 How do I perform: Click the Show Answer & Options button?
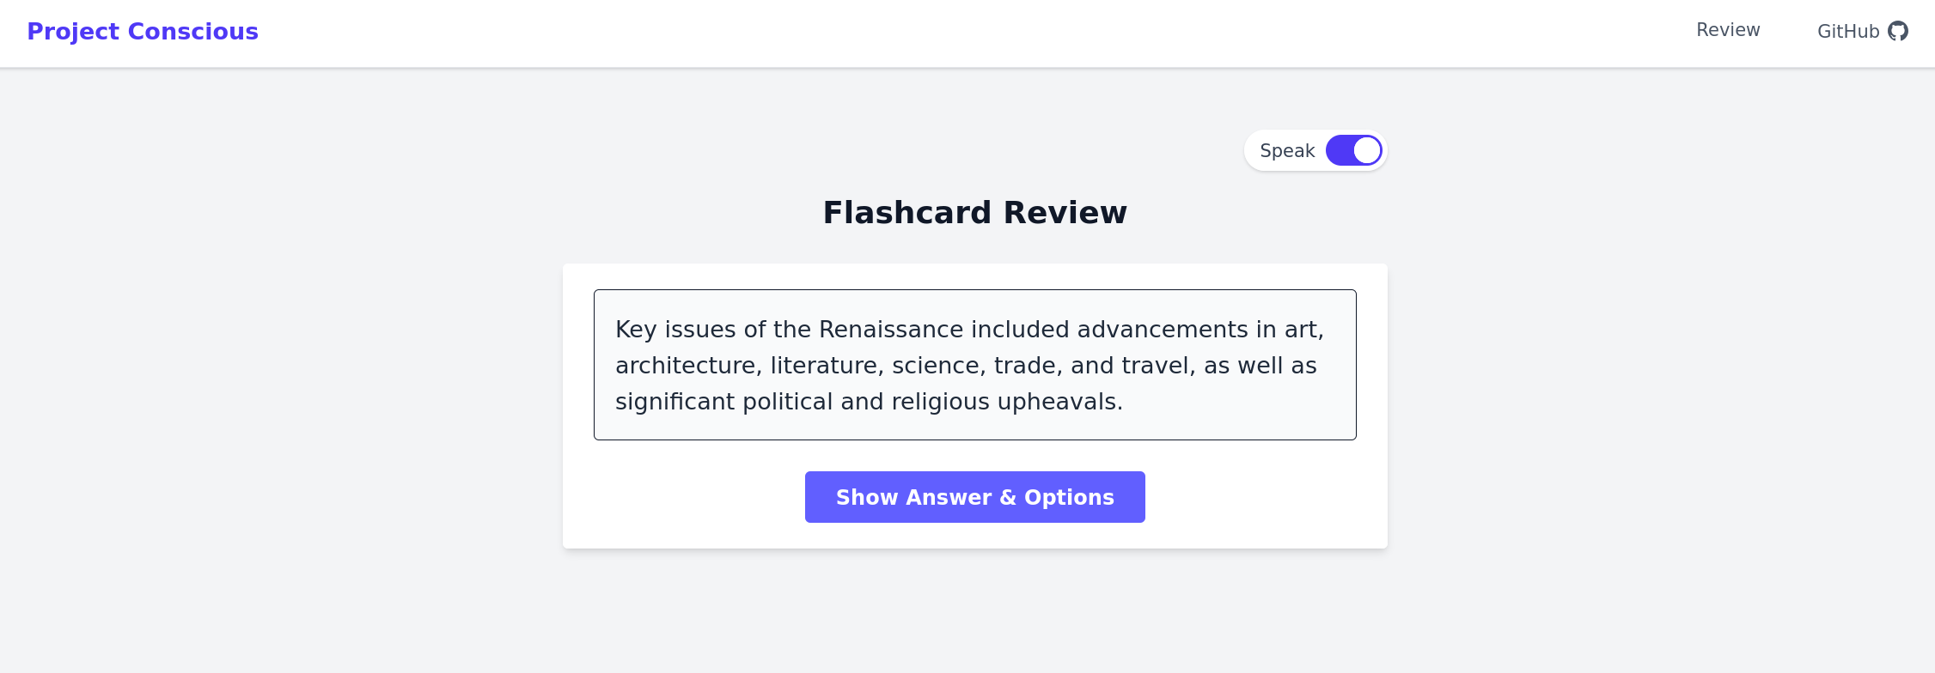(x=974, y=497)
